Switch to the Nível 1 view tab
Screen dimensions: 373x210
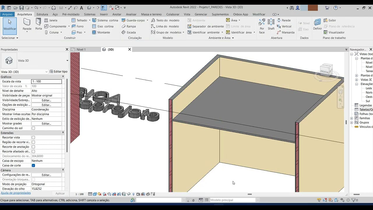coord(81,50)
